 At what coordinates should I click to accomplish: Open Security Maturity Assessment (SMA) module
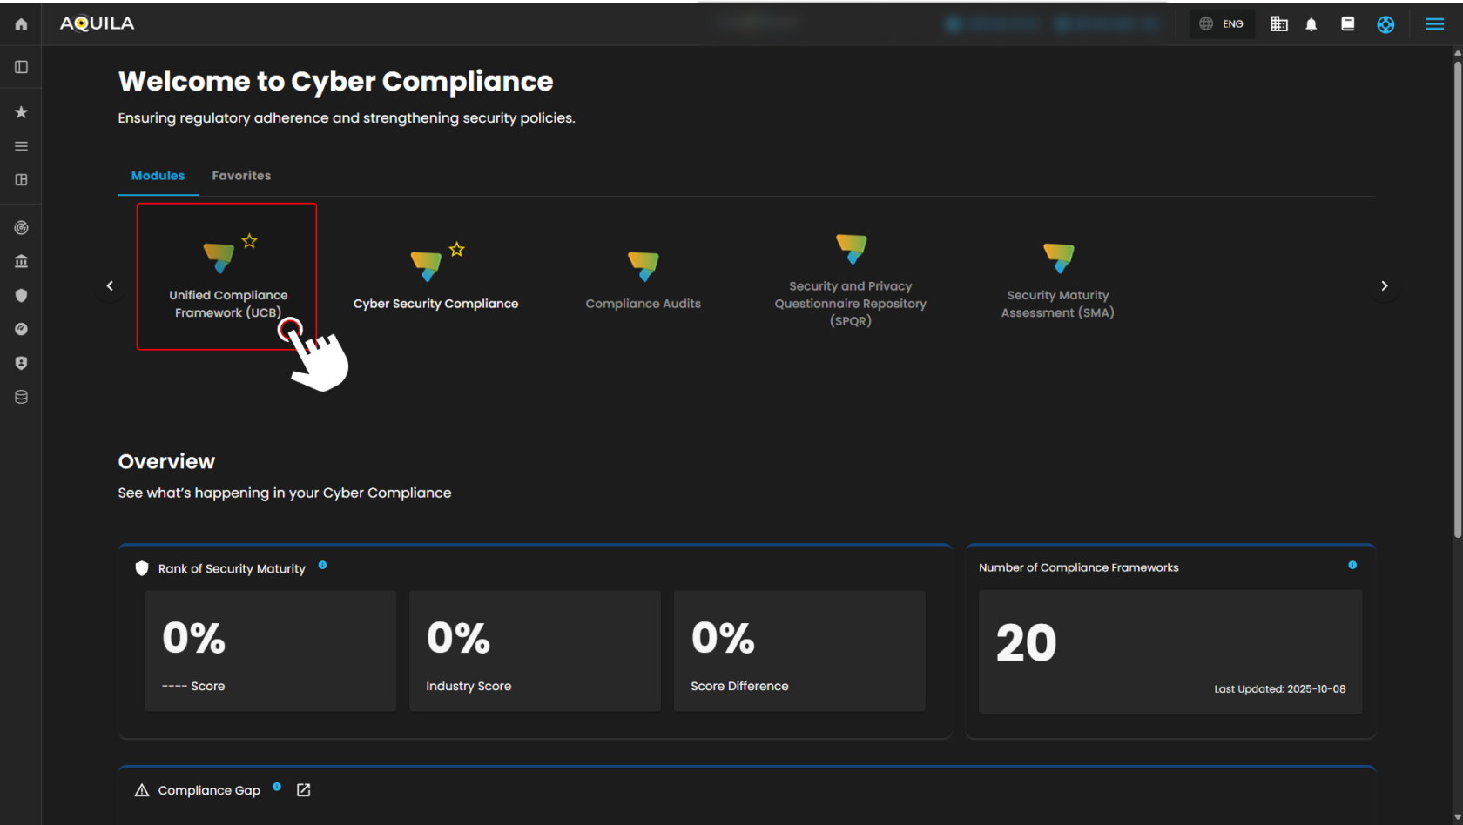[1057, 280]
